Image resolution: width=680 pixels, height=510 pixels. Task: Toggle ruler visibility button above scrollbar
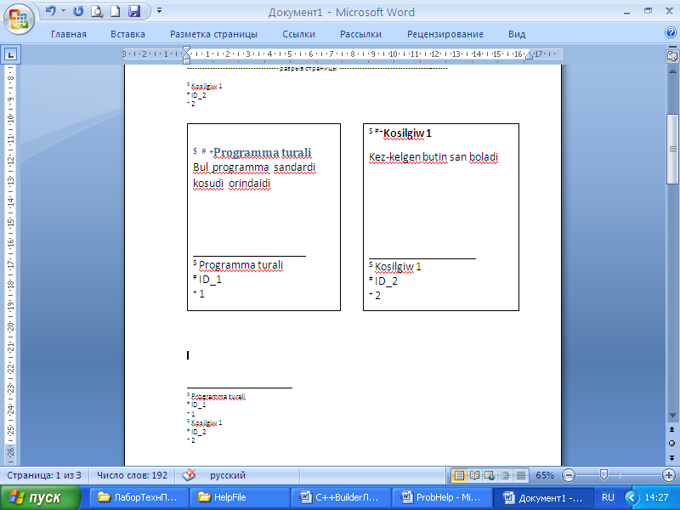(x=672, y=56)
